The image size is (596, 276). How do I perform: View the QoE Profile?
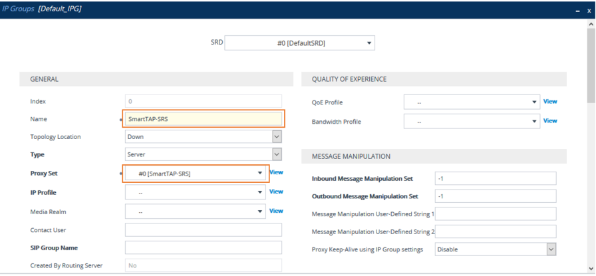550,102
